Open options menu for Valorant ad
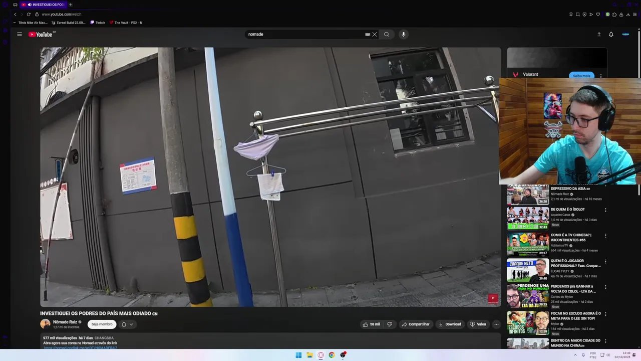 pos(601,76)
